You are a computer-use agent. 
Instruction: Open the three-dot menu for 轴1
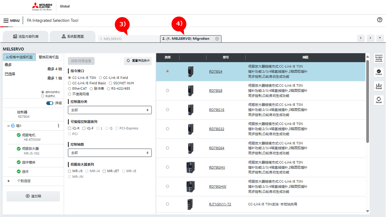tap(59, 126)
